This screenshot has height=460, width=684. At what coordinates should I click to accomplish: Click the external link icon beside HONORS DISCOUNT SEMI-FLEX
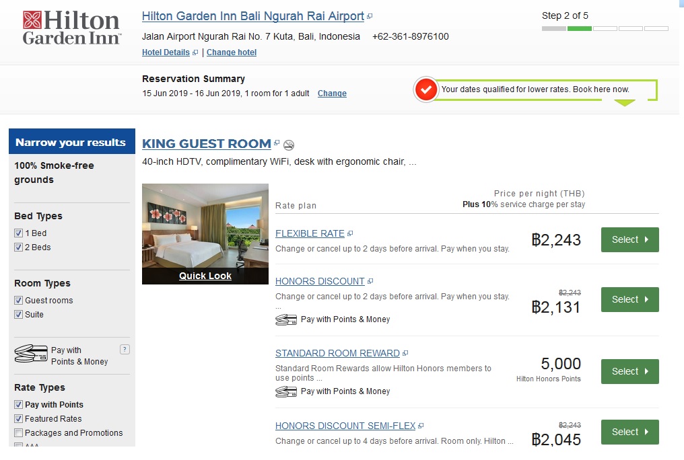click(x=421, y=425)
